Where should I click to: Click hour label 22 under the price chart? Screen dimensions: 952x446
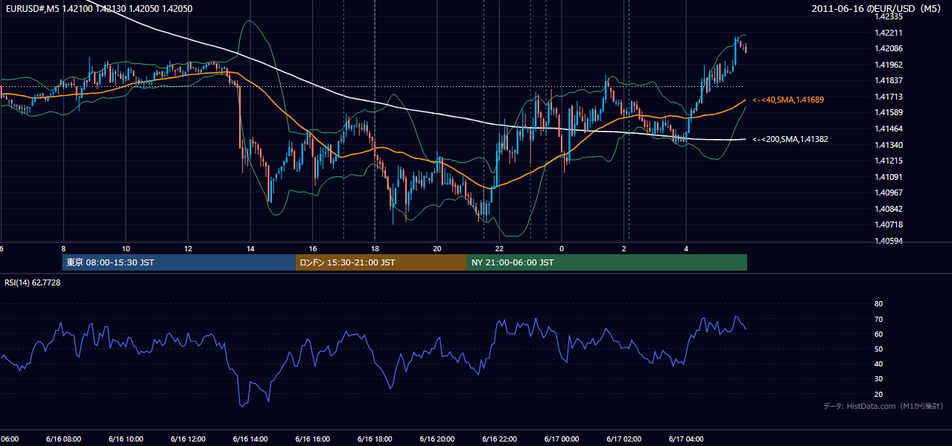tap(499, 248)
